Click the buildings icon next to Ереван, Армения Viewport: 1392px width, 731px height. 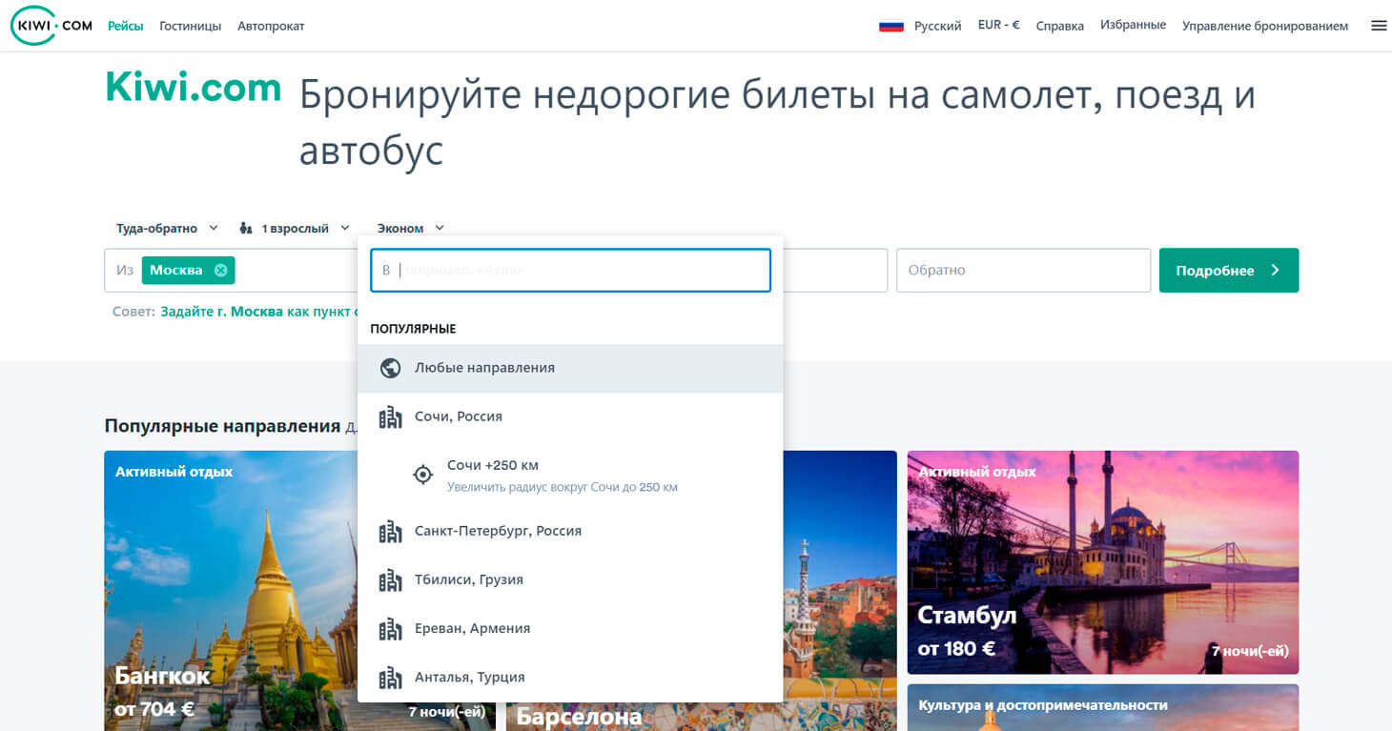tap(390, 628)
